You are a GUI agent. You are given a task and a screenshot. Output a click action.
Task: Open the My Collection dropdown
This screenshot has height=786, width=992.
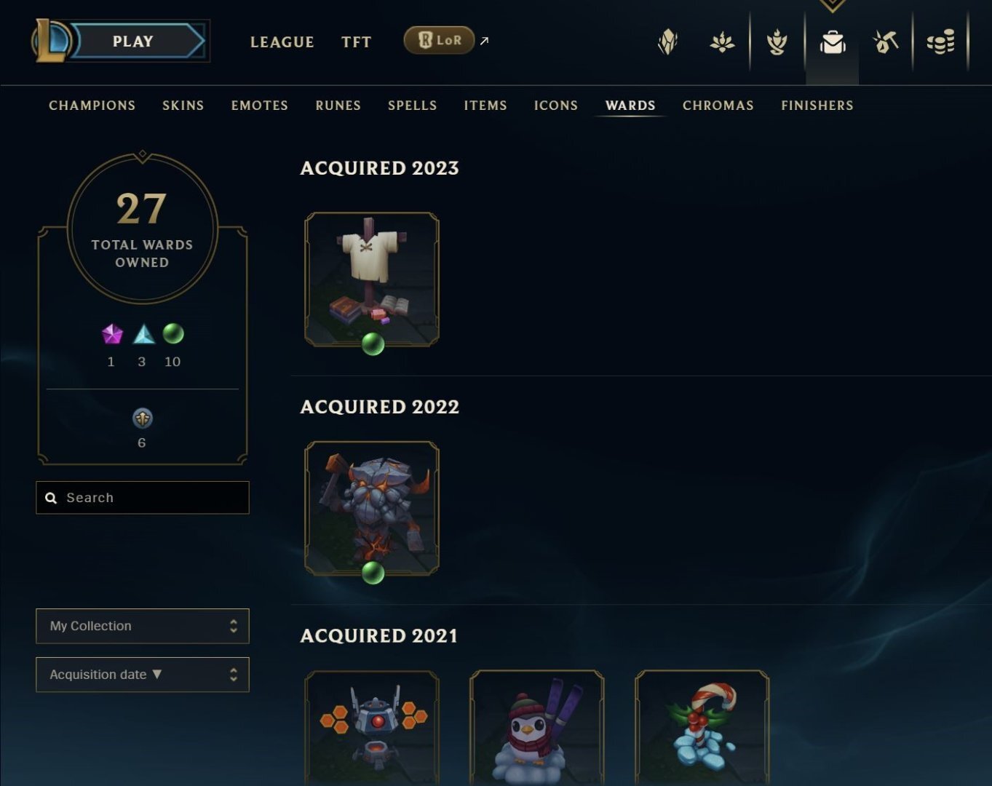[x=143, y=626]
